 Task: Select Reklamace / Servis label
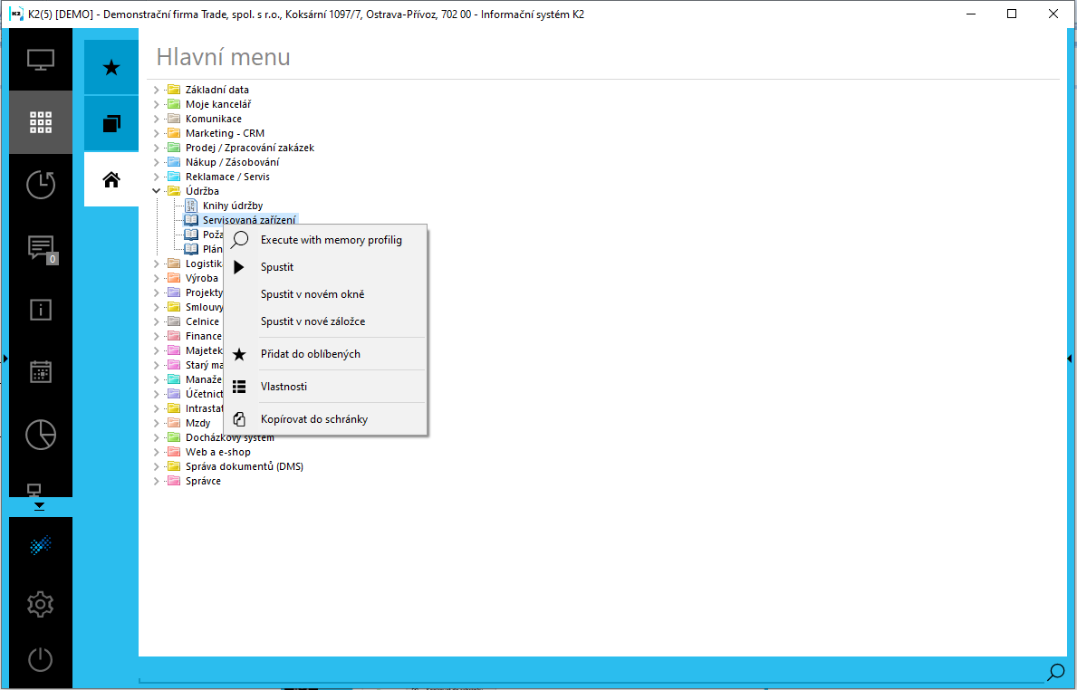(227, 177)
